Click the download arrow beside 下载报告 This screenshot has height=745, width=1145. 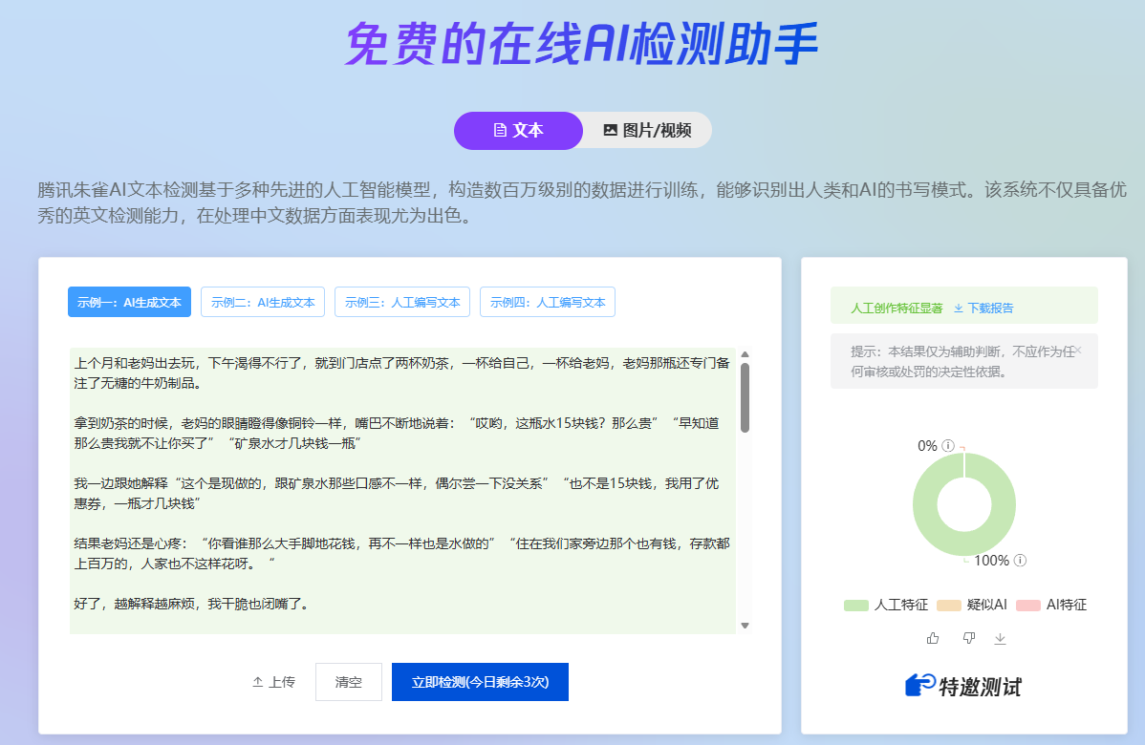[x=959, y=309]
